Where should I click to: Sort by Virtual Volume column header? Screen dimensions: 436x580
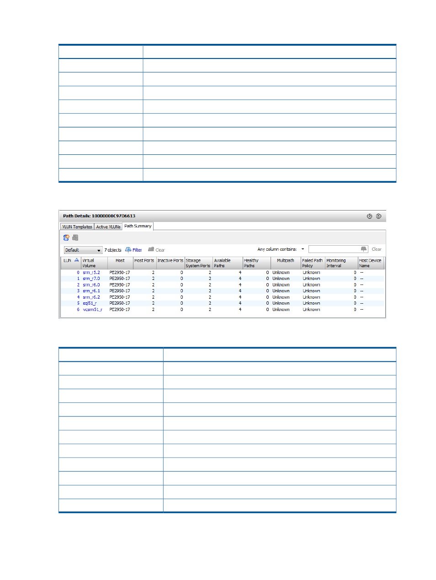[x=94, y=263]
